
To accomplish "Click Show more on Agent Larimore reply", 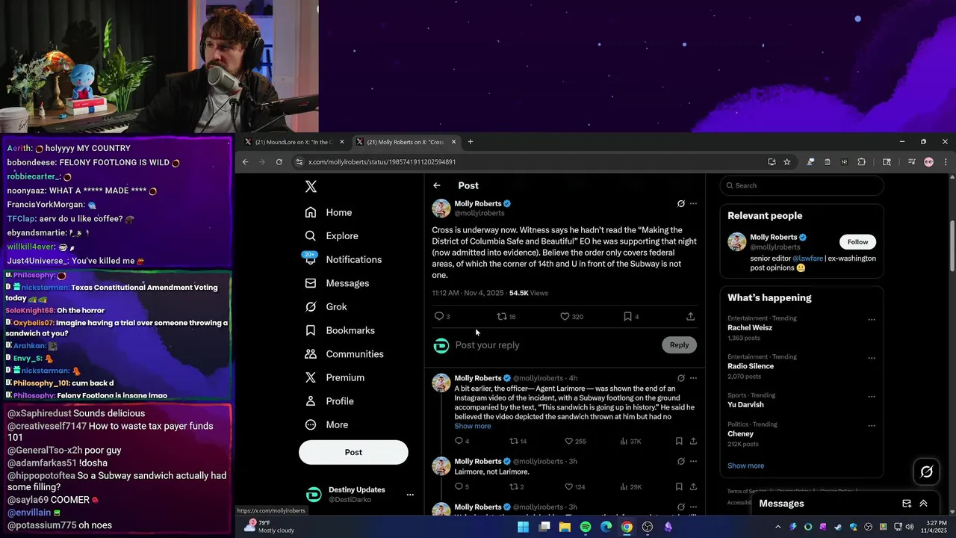I will coord(473,426).
